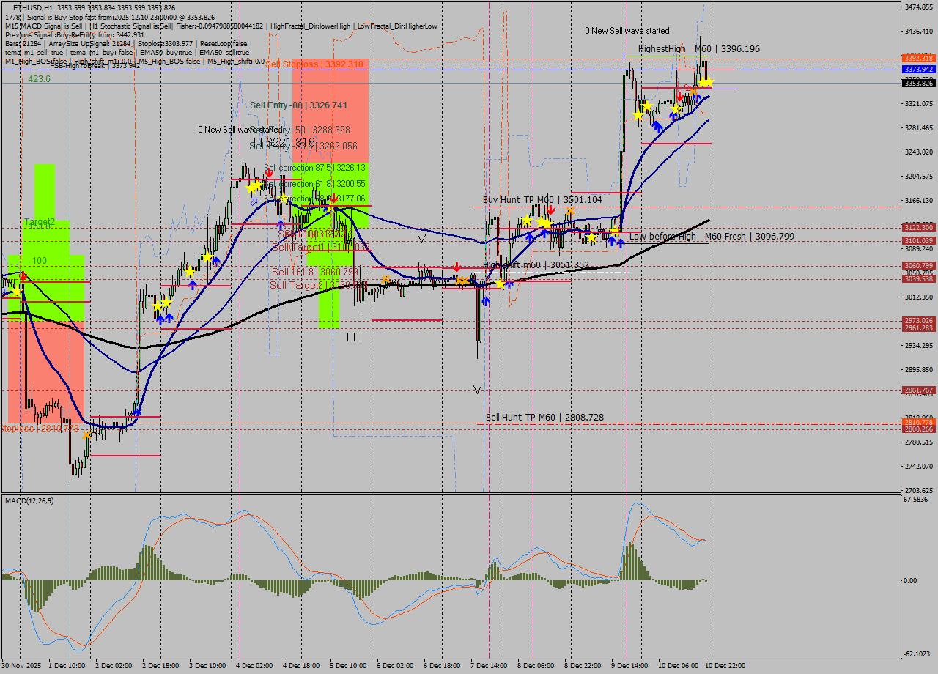This screenshot has height=674, width=938.
Task: Click the Sell Hunt TP M60 2808.728 label
Action: pos(544,418)
